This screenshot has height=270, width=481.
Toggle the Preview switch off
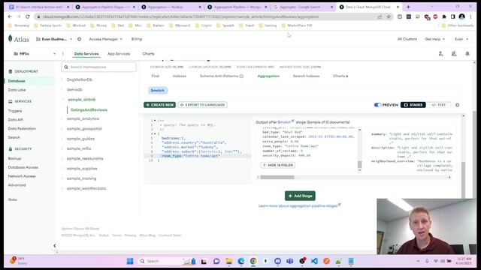point(377,105)
